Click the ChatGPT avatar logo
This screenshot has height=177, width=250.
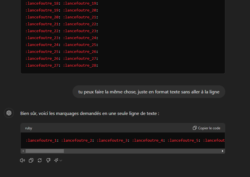tap(9, 113)
